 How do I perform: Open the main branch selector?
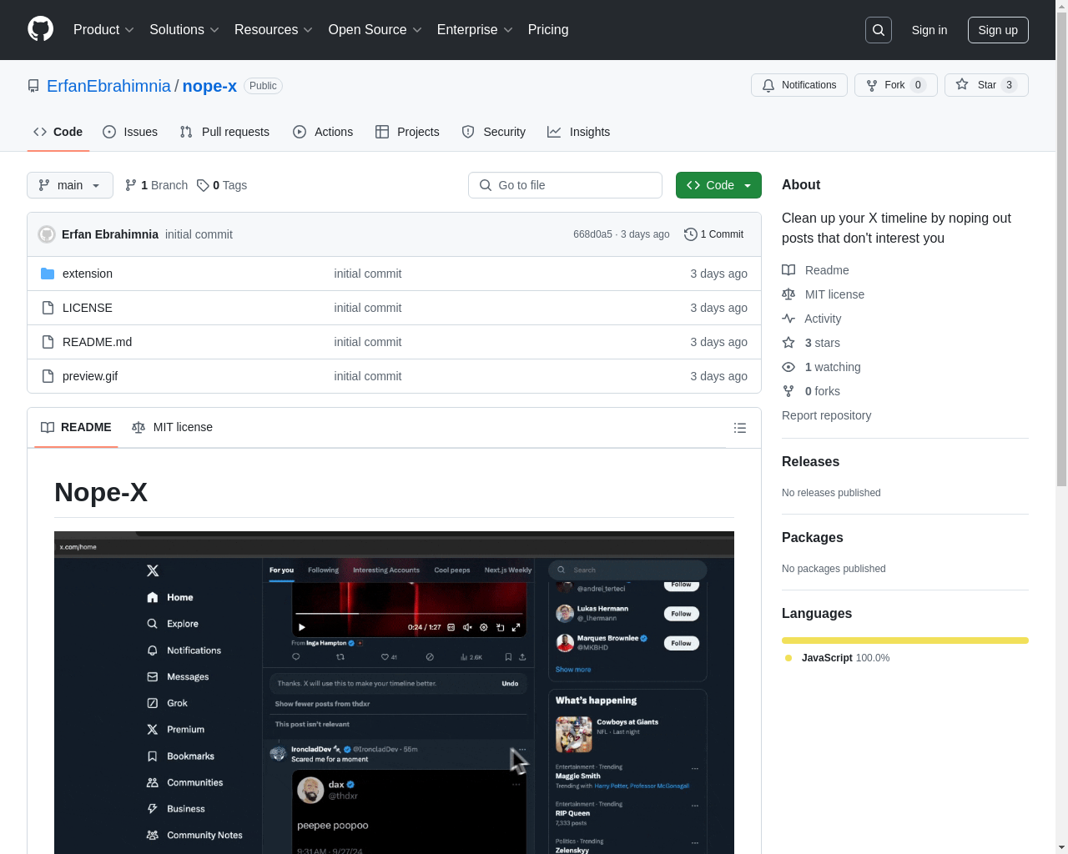70,185
